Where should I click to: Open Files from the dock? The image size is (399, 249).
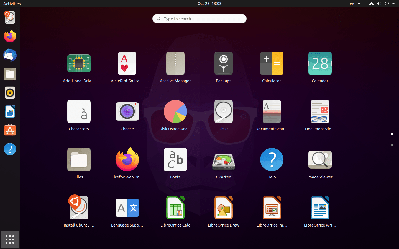coord(10,74)
